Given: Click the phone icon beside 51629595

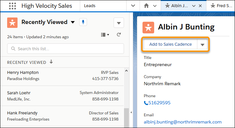Looking at the screenshot, I should pos(146,103).
